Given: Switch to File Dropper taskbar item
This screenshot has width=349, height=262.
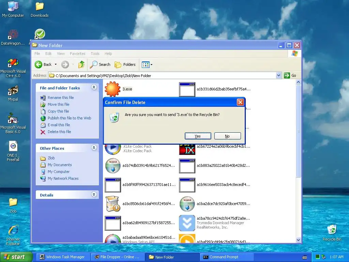Looking at the screenshot, I should pos(117,257).
